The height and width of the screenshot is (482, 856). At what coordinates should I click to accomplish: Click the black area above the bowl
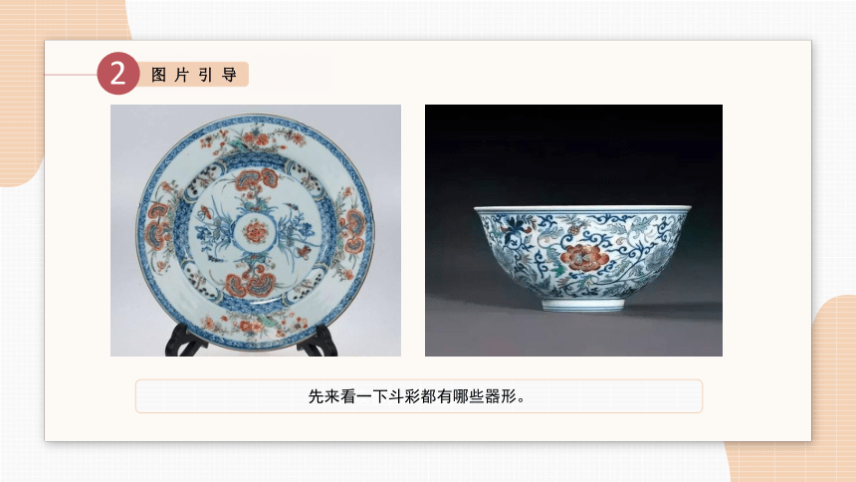(573, 153)
